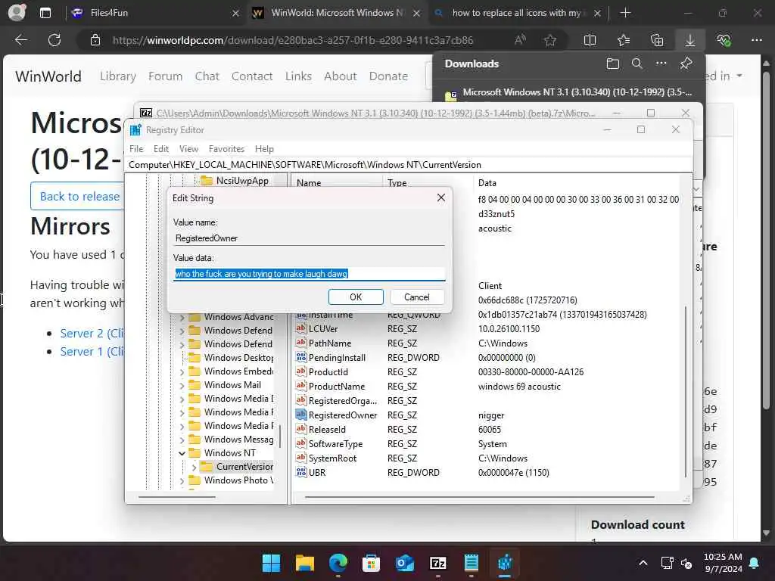Expand Windows Embed registry key

182,371
